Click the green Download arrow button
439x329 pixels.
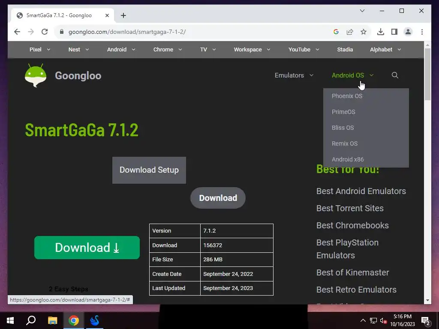tap(87, 248)
